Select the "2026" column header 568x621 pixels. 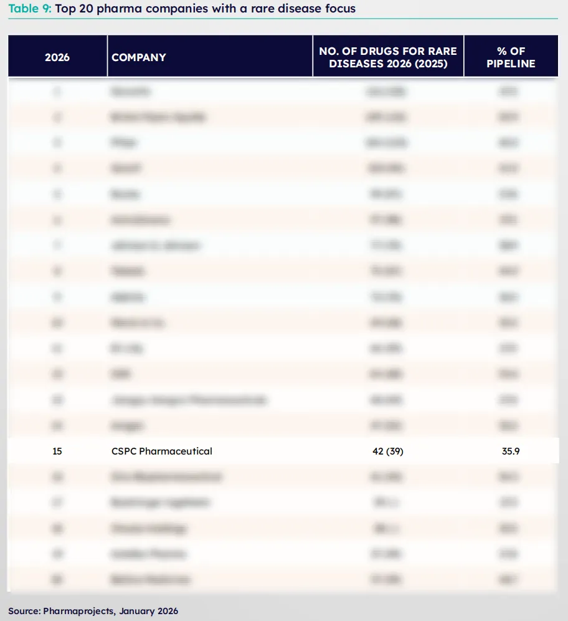[x=57, y=57]
